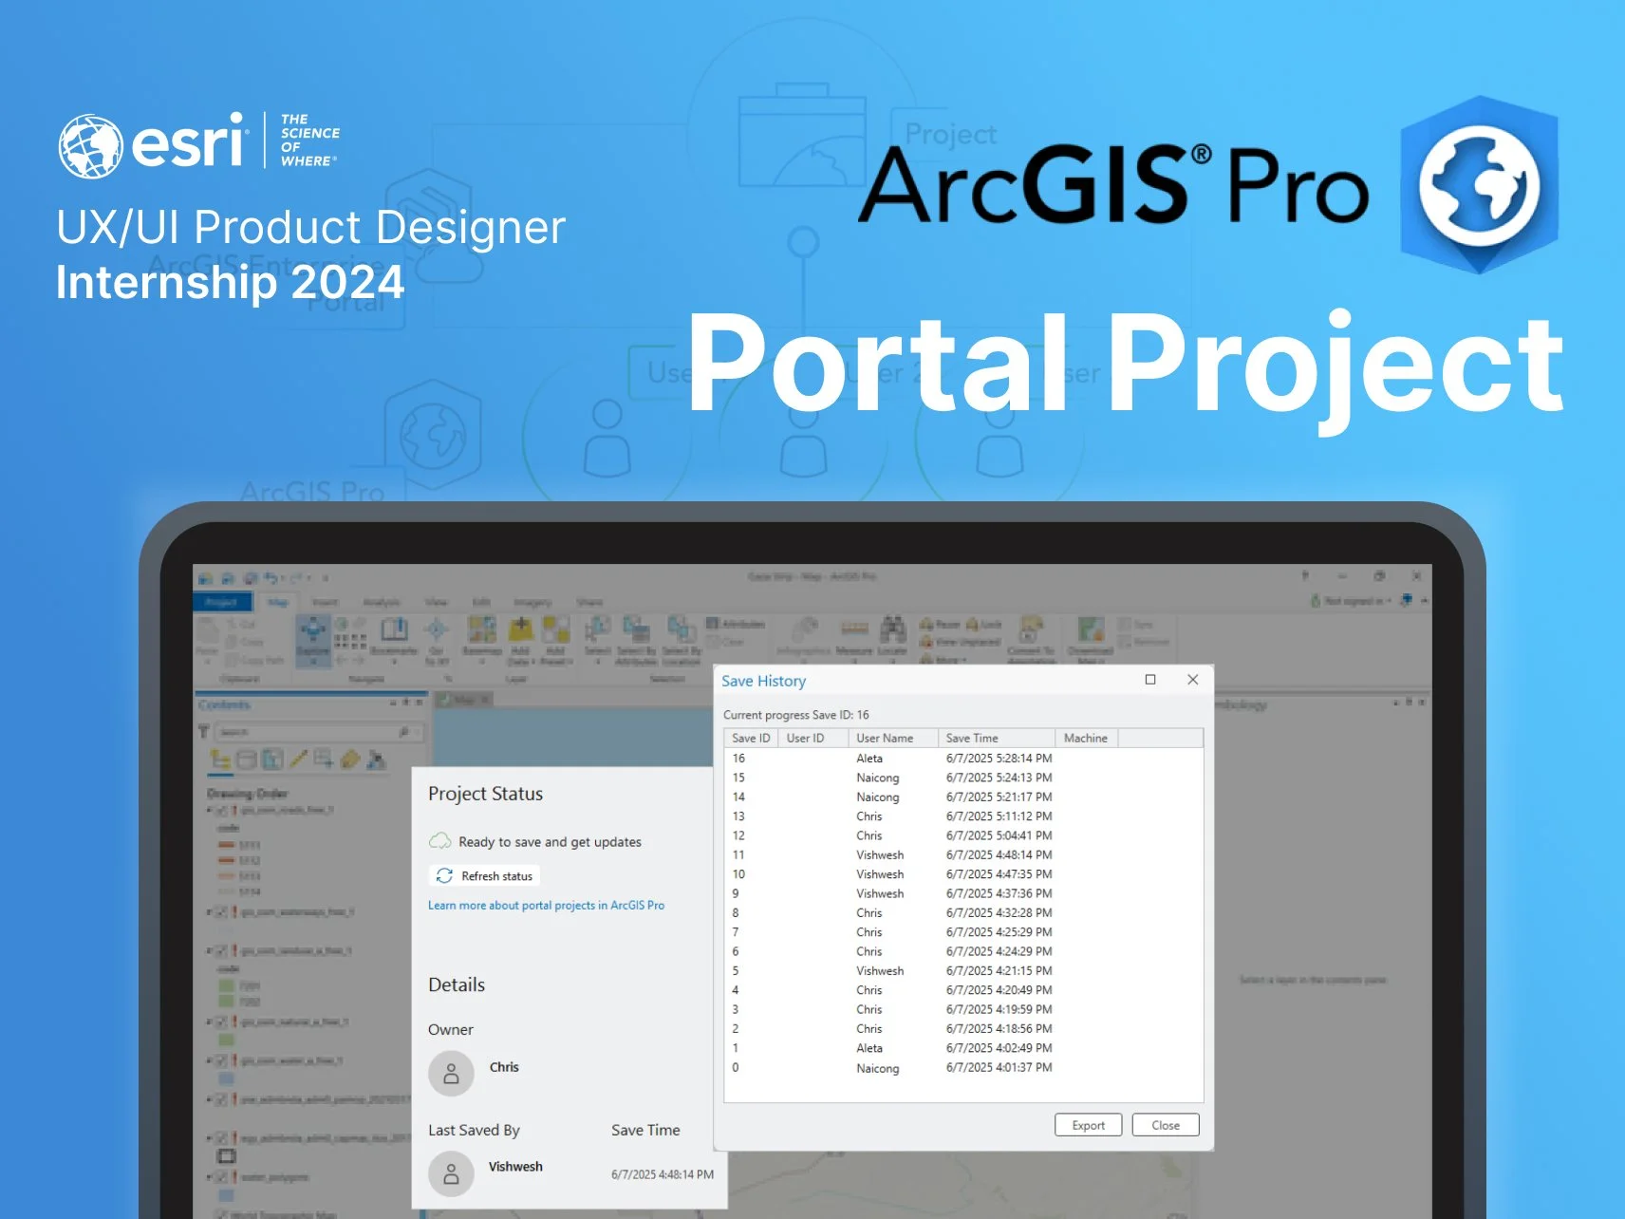This screenshot has height=1219, width=1625.
Task: Click the Undo arrow in quick access toolbar
Action: point(272,577)
